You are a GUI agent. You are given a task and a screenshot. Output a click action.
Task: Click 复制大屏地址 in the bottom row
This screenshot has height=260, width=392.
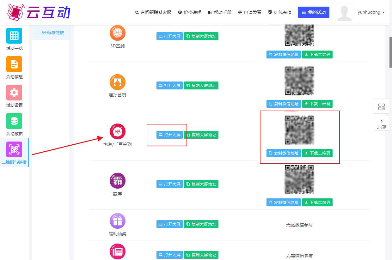pos(201,255)
